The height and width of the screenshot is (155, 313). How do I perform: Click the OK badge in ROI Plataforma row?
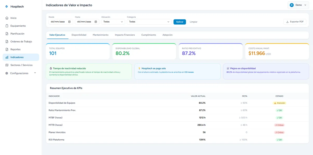[x=279, y=140]
